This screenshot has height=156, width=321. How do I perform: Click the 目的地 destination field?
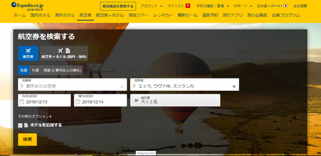coord(185,85)
